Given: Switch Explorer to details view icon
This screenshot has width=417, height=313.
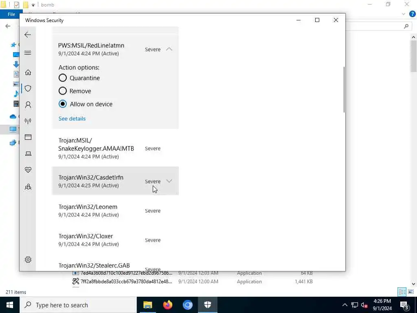Looking at the screenshot, I should coord(402,292).
